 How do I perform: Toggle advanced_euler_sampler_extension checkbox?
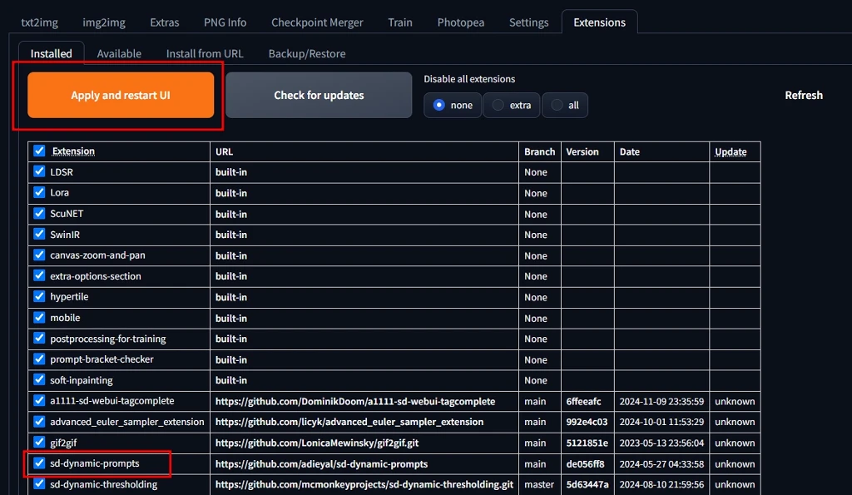point(39,421)
